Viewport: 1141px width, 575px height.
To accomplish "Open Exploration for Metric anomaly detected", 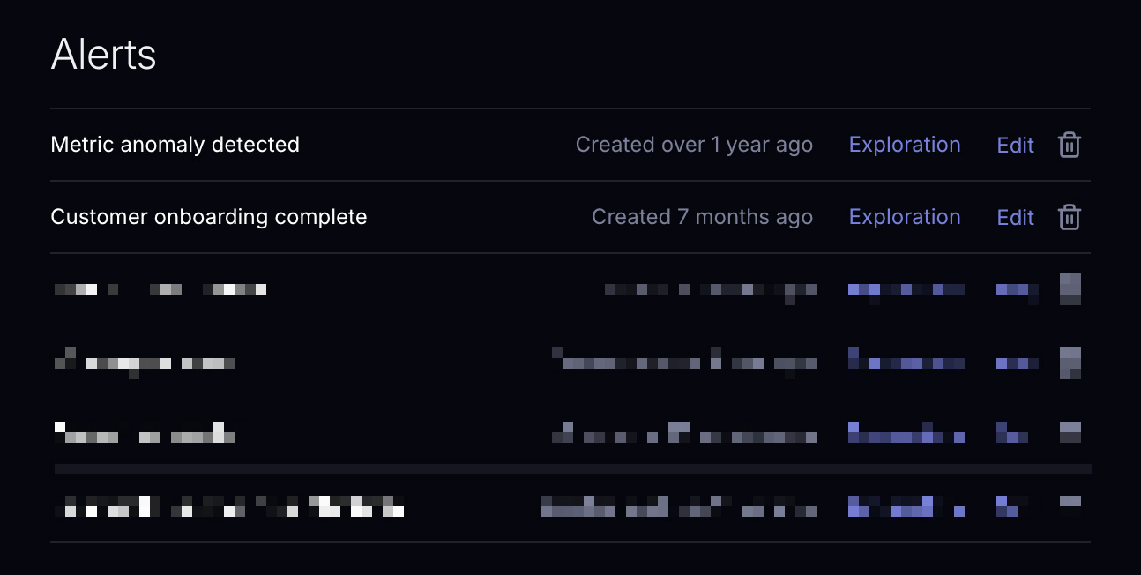I will coord(905,145).
